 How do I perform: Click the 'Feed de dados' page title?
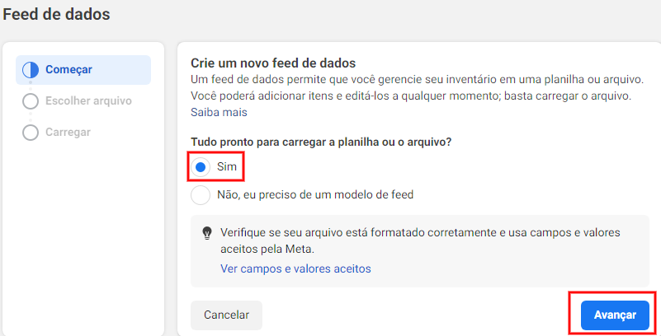tap(56, 14)
